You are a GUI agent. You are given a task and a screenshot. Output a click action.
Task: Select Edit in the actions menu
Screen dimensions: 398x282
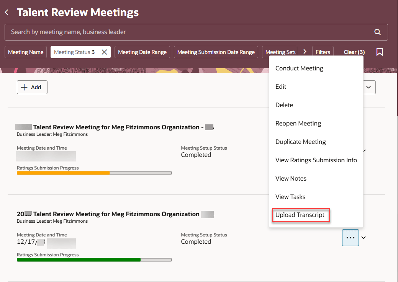tap(316, 87)
